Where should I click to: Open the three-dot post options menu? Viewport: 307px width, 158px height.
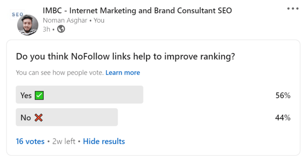click(x=293, y=9)
